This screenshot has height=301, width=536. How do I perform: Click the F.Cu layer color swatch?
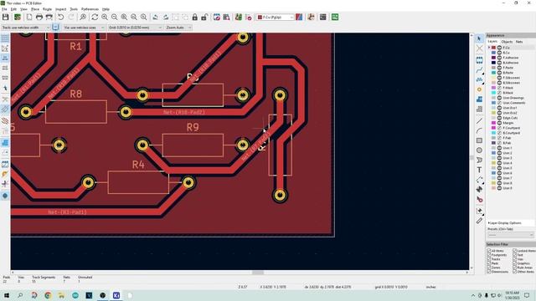493,48
